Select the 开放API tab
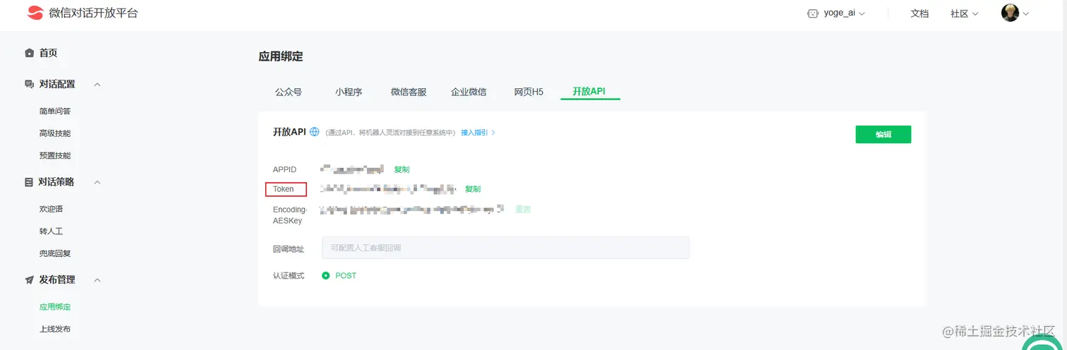 point(589,92)
